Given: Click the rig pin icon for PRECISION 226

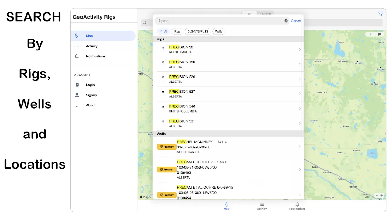Looking at the screenshot, I should tap(163, 79).
